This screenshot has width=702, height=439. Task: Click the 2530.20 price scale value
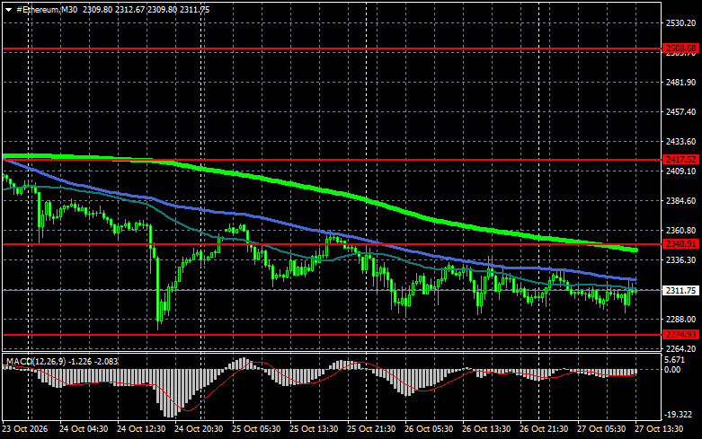click(x=681, y=23)
